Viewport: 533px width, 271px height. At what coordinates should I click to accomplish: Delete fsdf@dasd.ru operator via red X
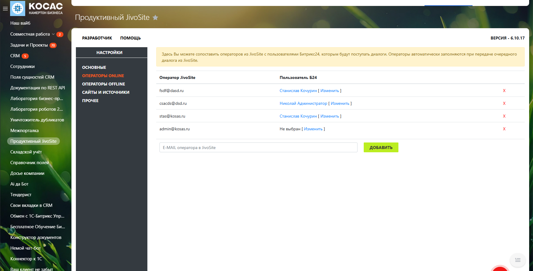coord(504,91)
